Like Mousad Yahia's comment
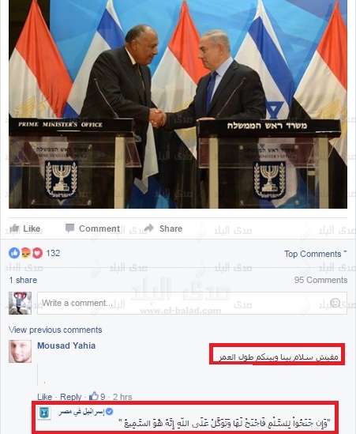Screen dimensions: 356x434 point(44,397)
